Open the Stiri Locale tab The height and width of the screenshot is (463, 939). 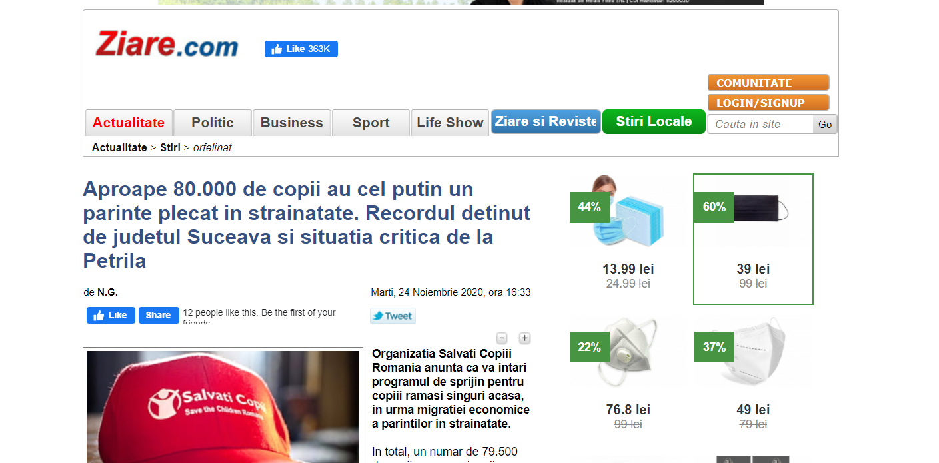point(654,122)
